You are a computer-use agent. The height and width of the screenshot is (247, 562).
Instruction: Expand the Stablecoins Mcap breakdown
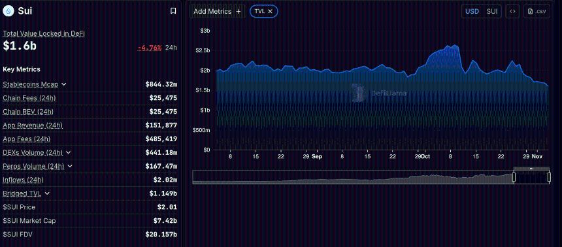(64, 84)
